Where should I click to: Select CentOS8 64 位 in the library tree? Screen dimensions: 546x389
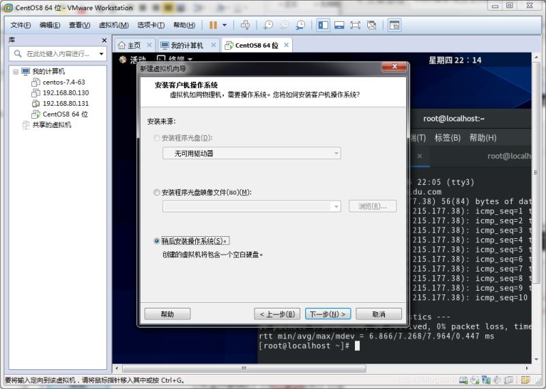(x=65, y=114)
